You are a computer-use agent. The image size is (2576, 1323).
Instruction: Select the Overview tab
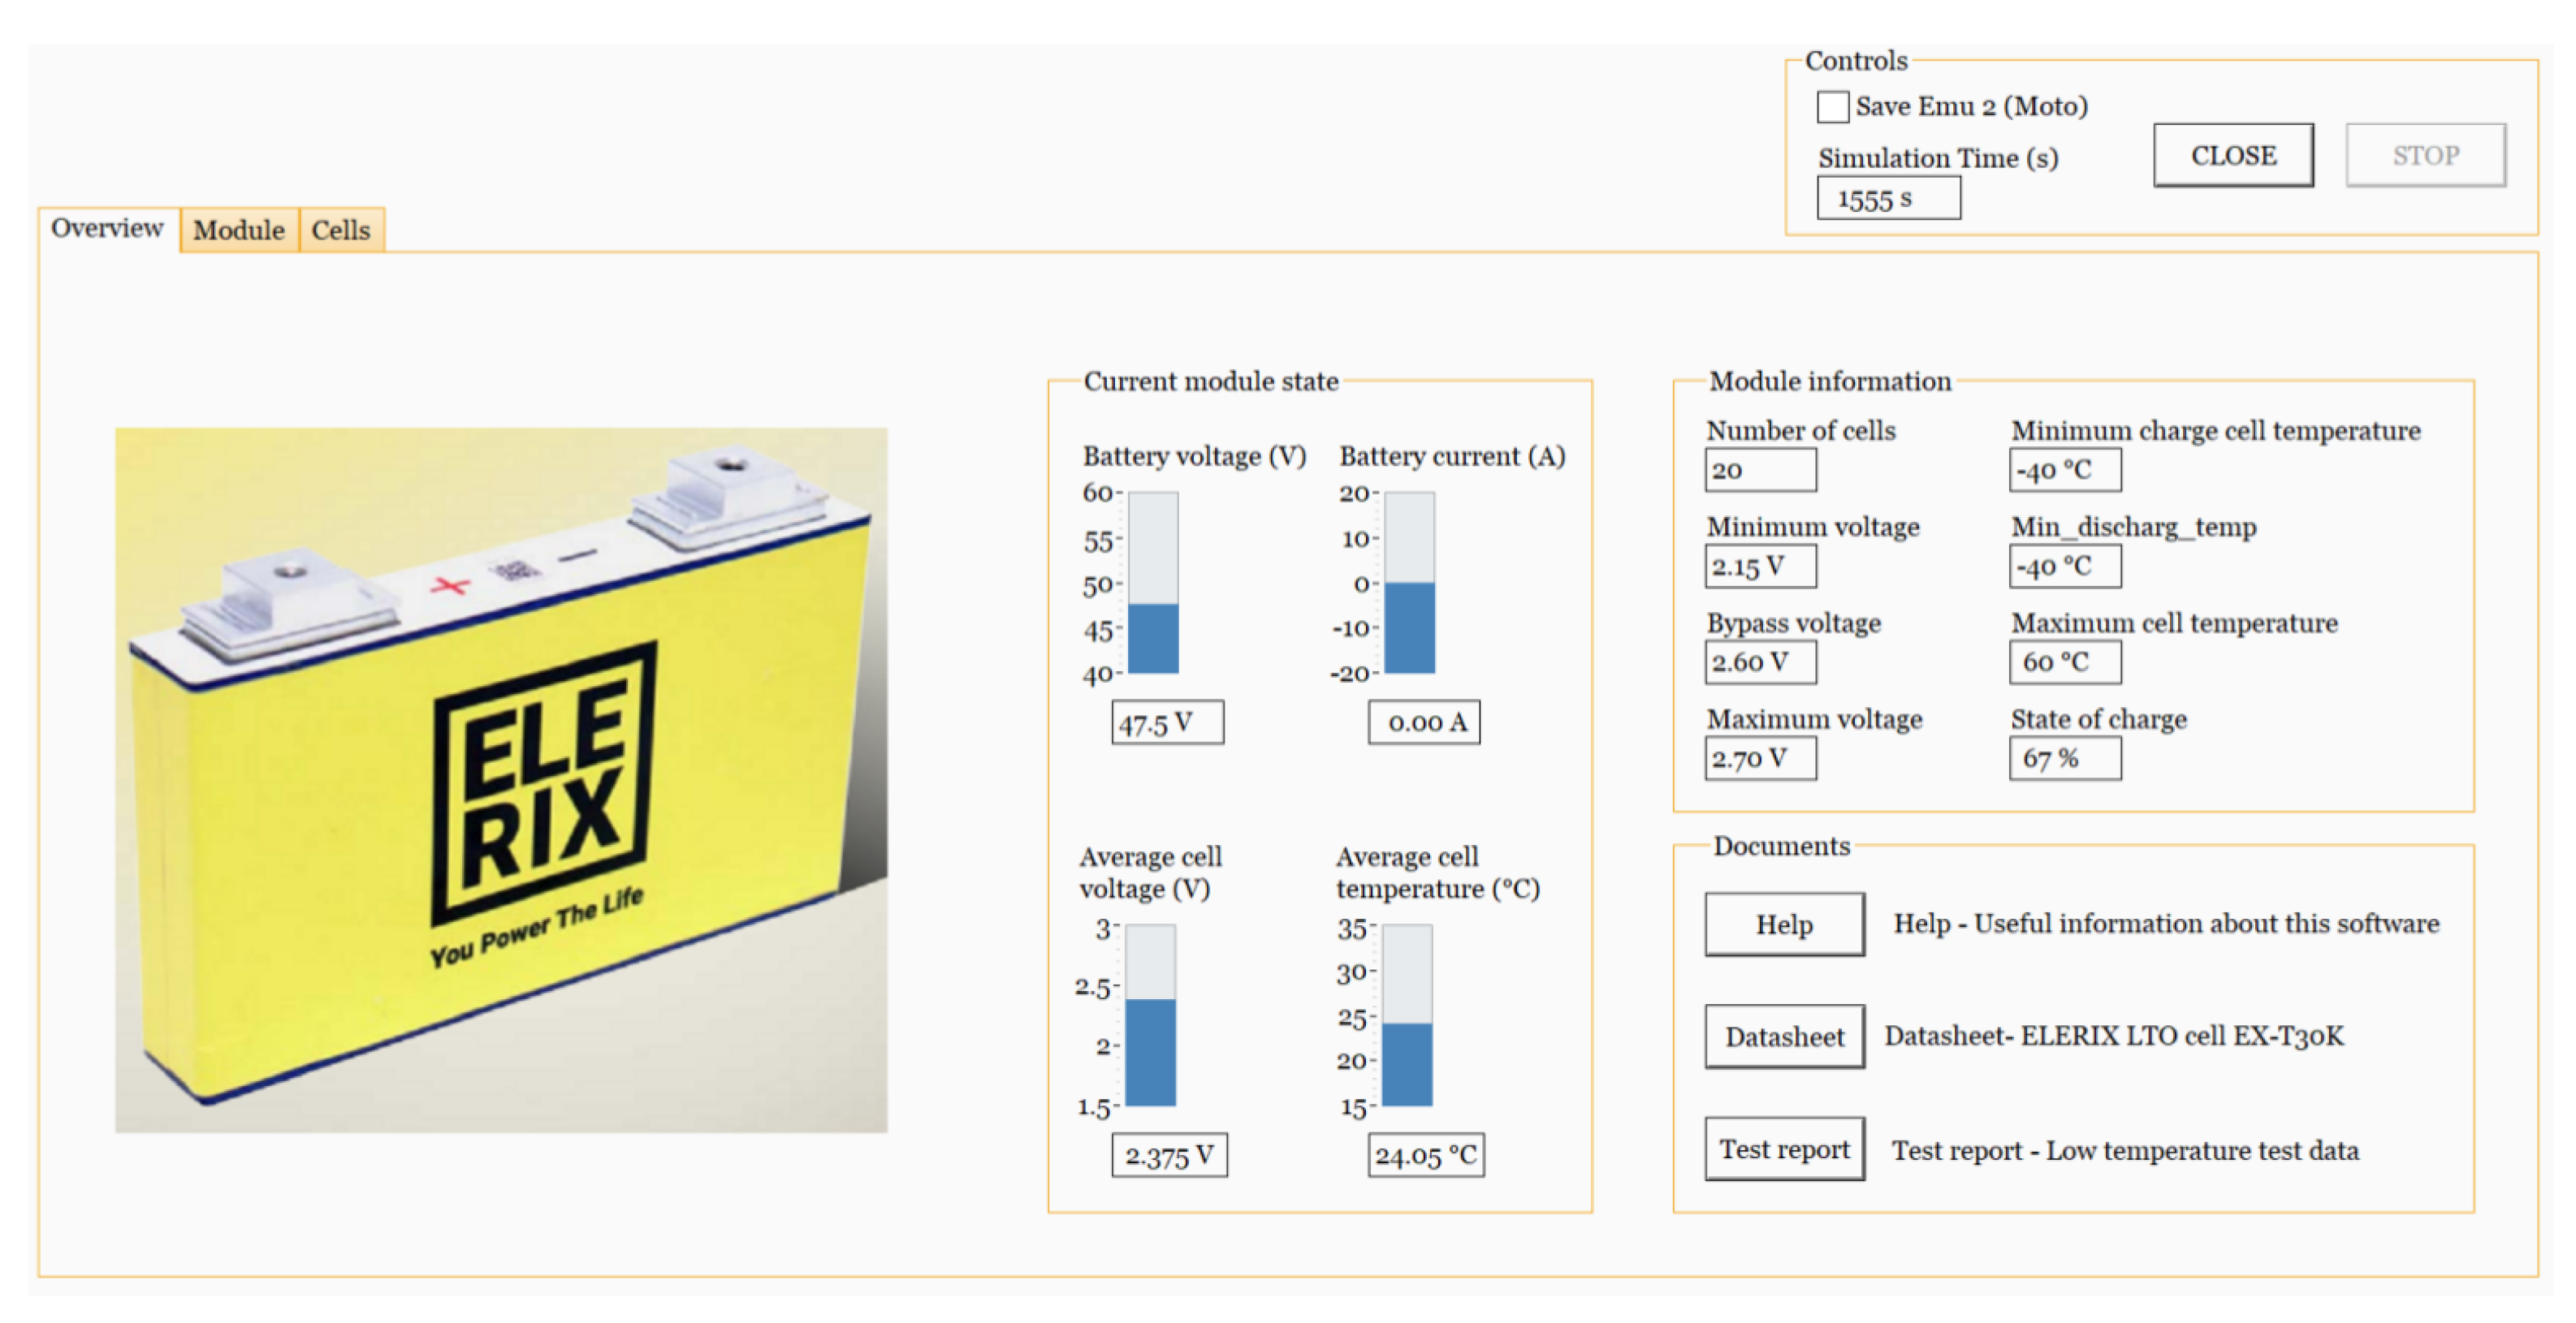pyautogui.click(x=107, y=229)
